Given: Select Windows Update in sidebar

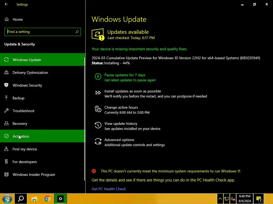Looking at the screenshot, I should [x=42, y=60].
